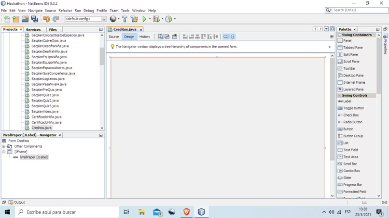Open the Run Project dropdown arrow

pos(150,19)
